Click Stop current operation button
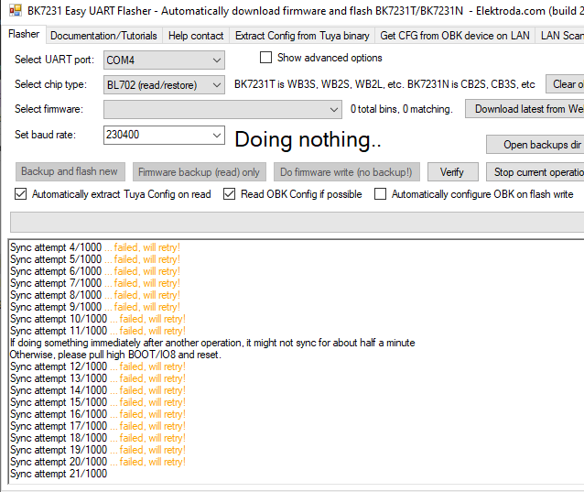This screenshot has width=584, height=492. (x=535, y=172)
